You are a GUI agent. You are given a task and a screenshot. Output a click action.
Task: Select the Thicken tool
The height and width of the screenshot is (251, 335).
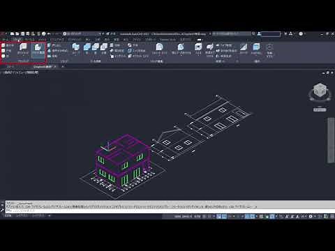117,50
